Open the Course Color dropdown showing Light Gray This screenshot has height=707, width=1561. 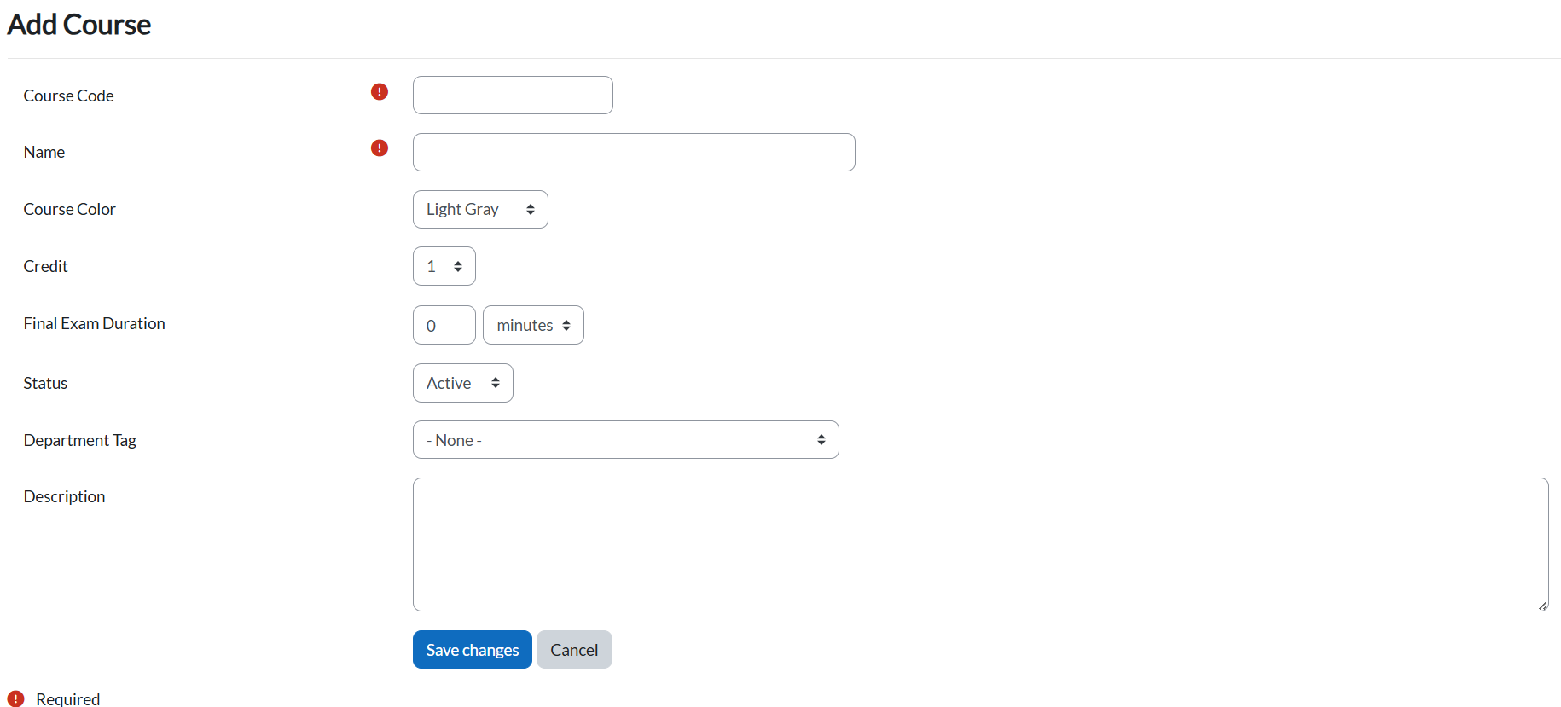pyautogui.click(x=480, y=210)
